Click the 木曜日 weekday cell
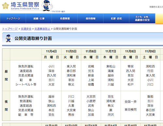Viewport: 163px width, 126px height. (x=111, y=57)
